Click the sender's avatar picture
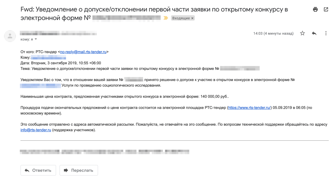 point(10,36)
